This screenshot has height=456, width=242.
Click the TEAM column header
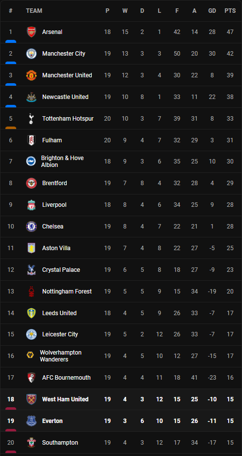point(34,11)
